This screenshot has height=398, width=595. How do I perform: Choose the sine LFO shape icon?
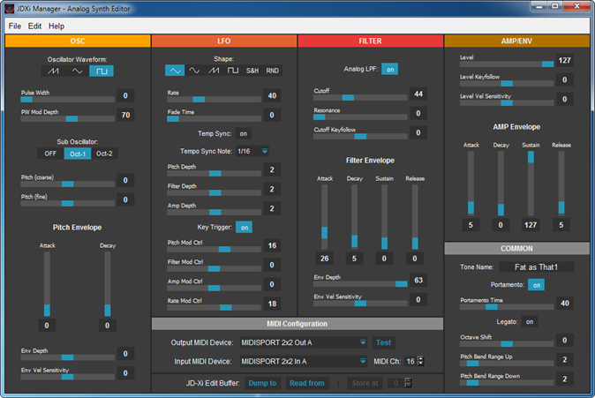194,71
